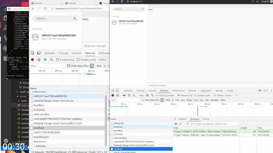Screen dimensions: 273x153
Task: Filter requests by CSS type
Action: pos(177,100)
